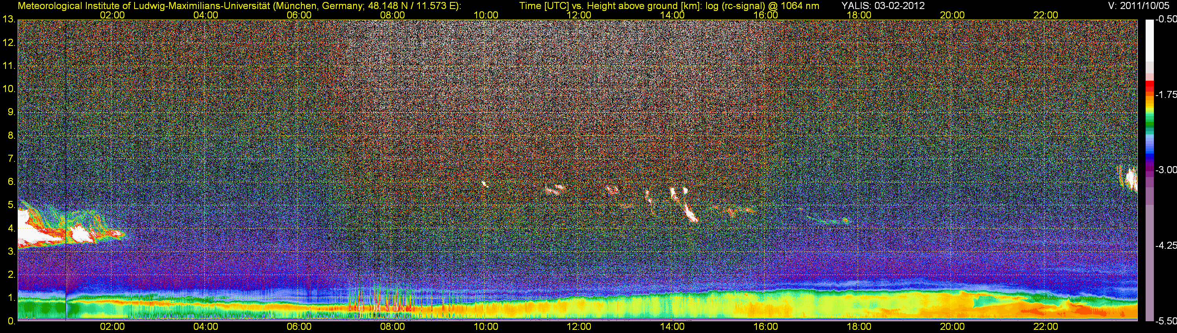Pick the 04:00 label on the bottom time axis
Screen dimensions: 1177x333
(x=206, y=327)
